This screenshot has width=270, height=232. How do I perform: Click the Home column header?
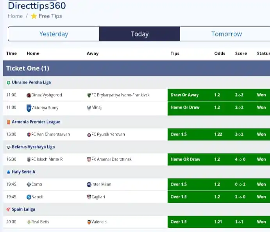tap(33, 54)
